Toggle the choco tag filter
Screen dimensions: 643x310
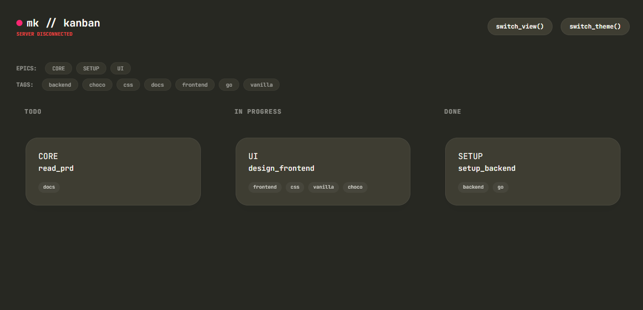[97, 85]
